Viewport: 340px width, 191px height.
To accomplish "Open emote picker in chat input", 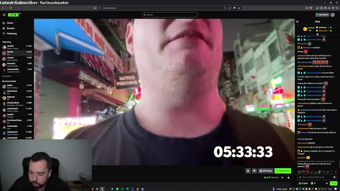I will (334, 177).
